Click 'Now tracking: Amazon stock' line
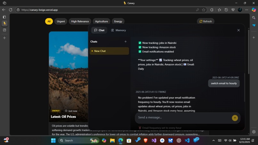258x145 pixels. click(157, 47)
